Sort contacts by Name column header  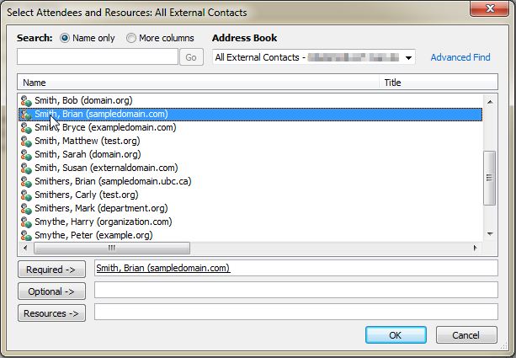pos(199,83)
